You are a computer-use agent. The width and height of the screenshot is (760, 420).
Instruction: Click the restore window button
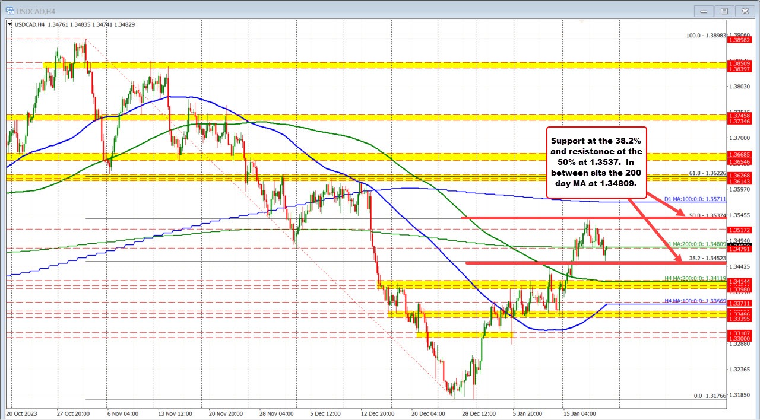click(x=724, y=11)
